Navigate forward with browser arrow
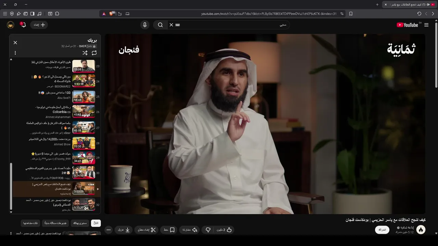Screen dimensions: 438x246 (426, 14)
